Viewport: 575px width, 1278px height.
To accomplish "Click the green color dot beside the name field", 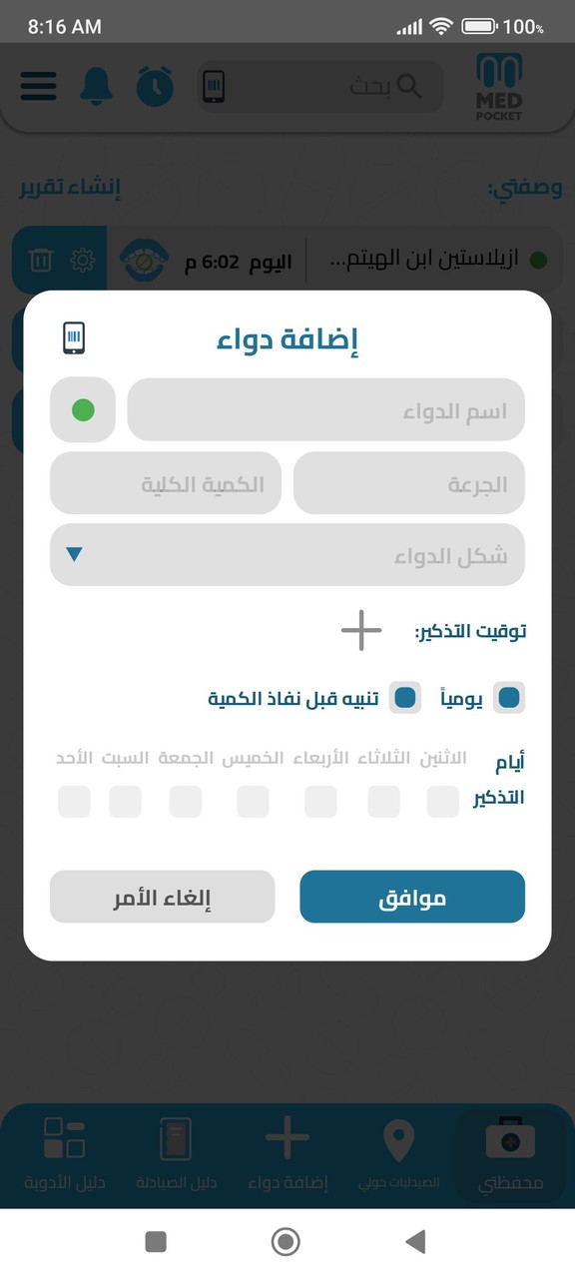I will (x=82, y=410).
